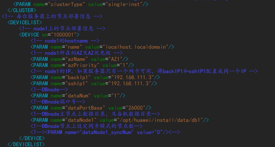275x147 pixels.
Task: Click the DEVICE sn="1000001" line
Action: (x=49, y=34)
